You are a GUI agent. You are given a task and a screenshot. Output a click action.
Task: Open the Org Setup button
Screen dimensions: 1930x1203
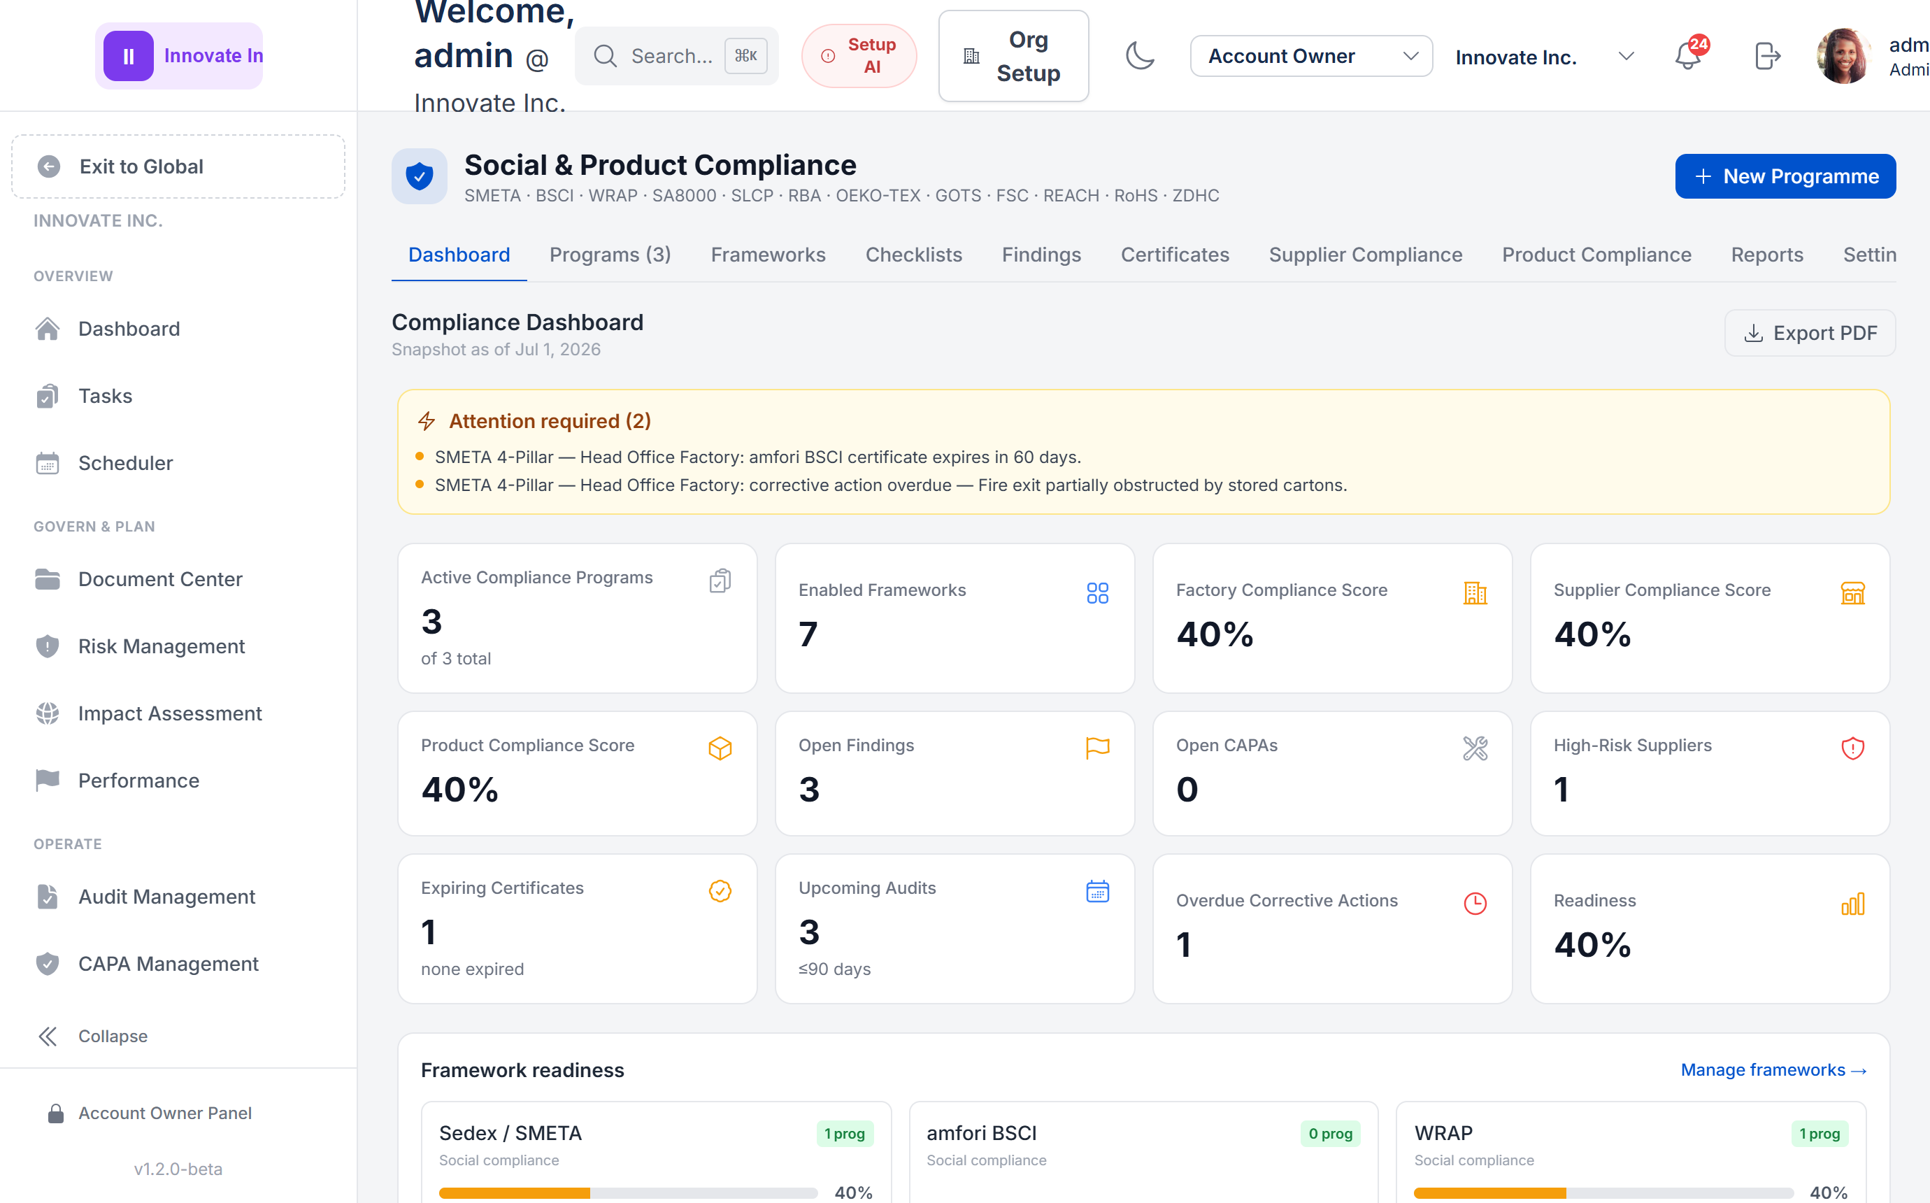(1013, 56)
